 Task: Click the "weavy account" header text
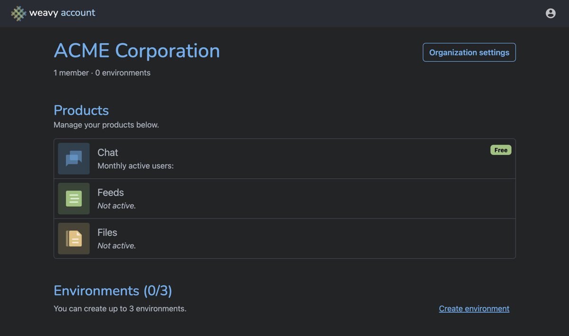click(x=62, y=13)
